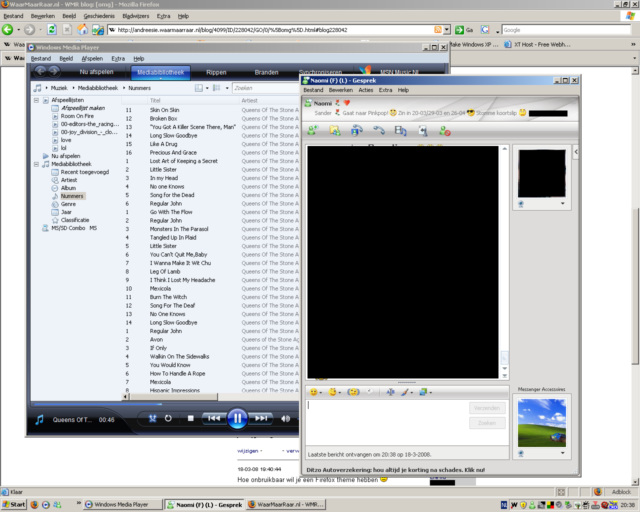Mute the Windows Media Player volume speaker
640x512 pixels.
tap(285, 418)
